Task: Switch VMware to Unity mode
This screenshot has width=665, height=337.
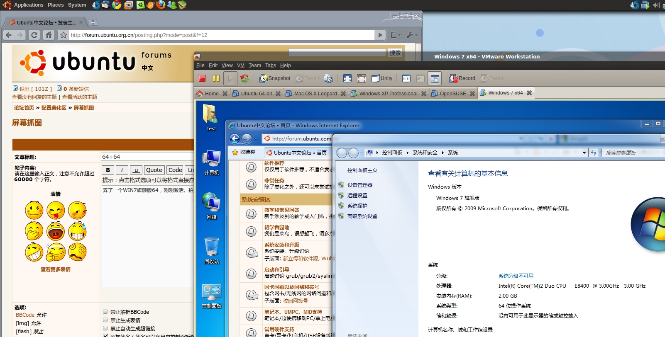Action: 382,78
